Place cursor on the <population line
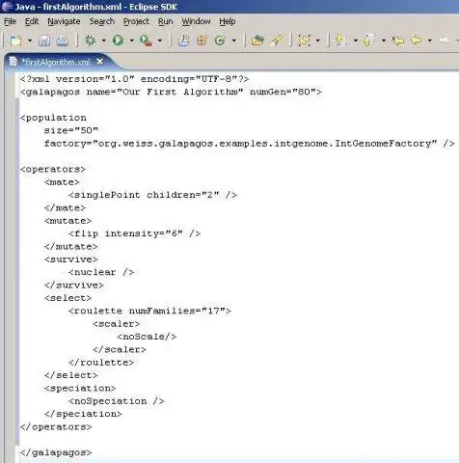459x463 pixels. point(53,118)
